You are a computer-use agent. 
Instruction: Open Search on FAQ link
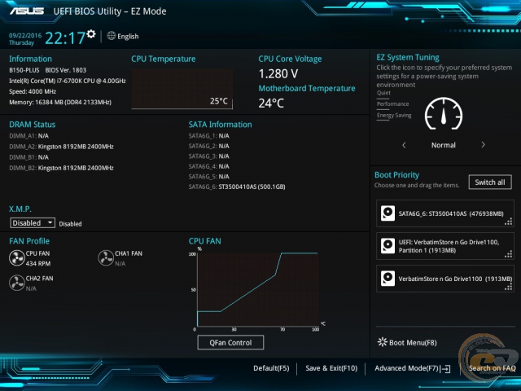click(492, 368)
